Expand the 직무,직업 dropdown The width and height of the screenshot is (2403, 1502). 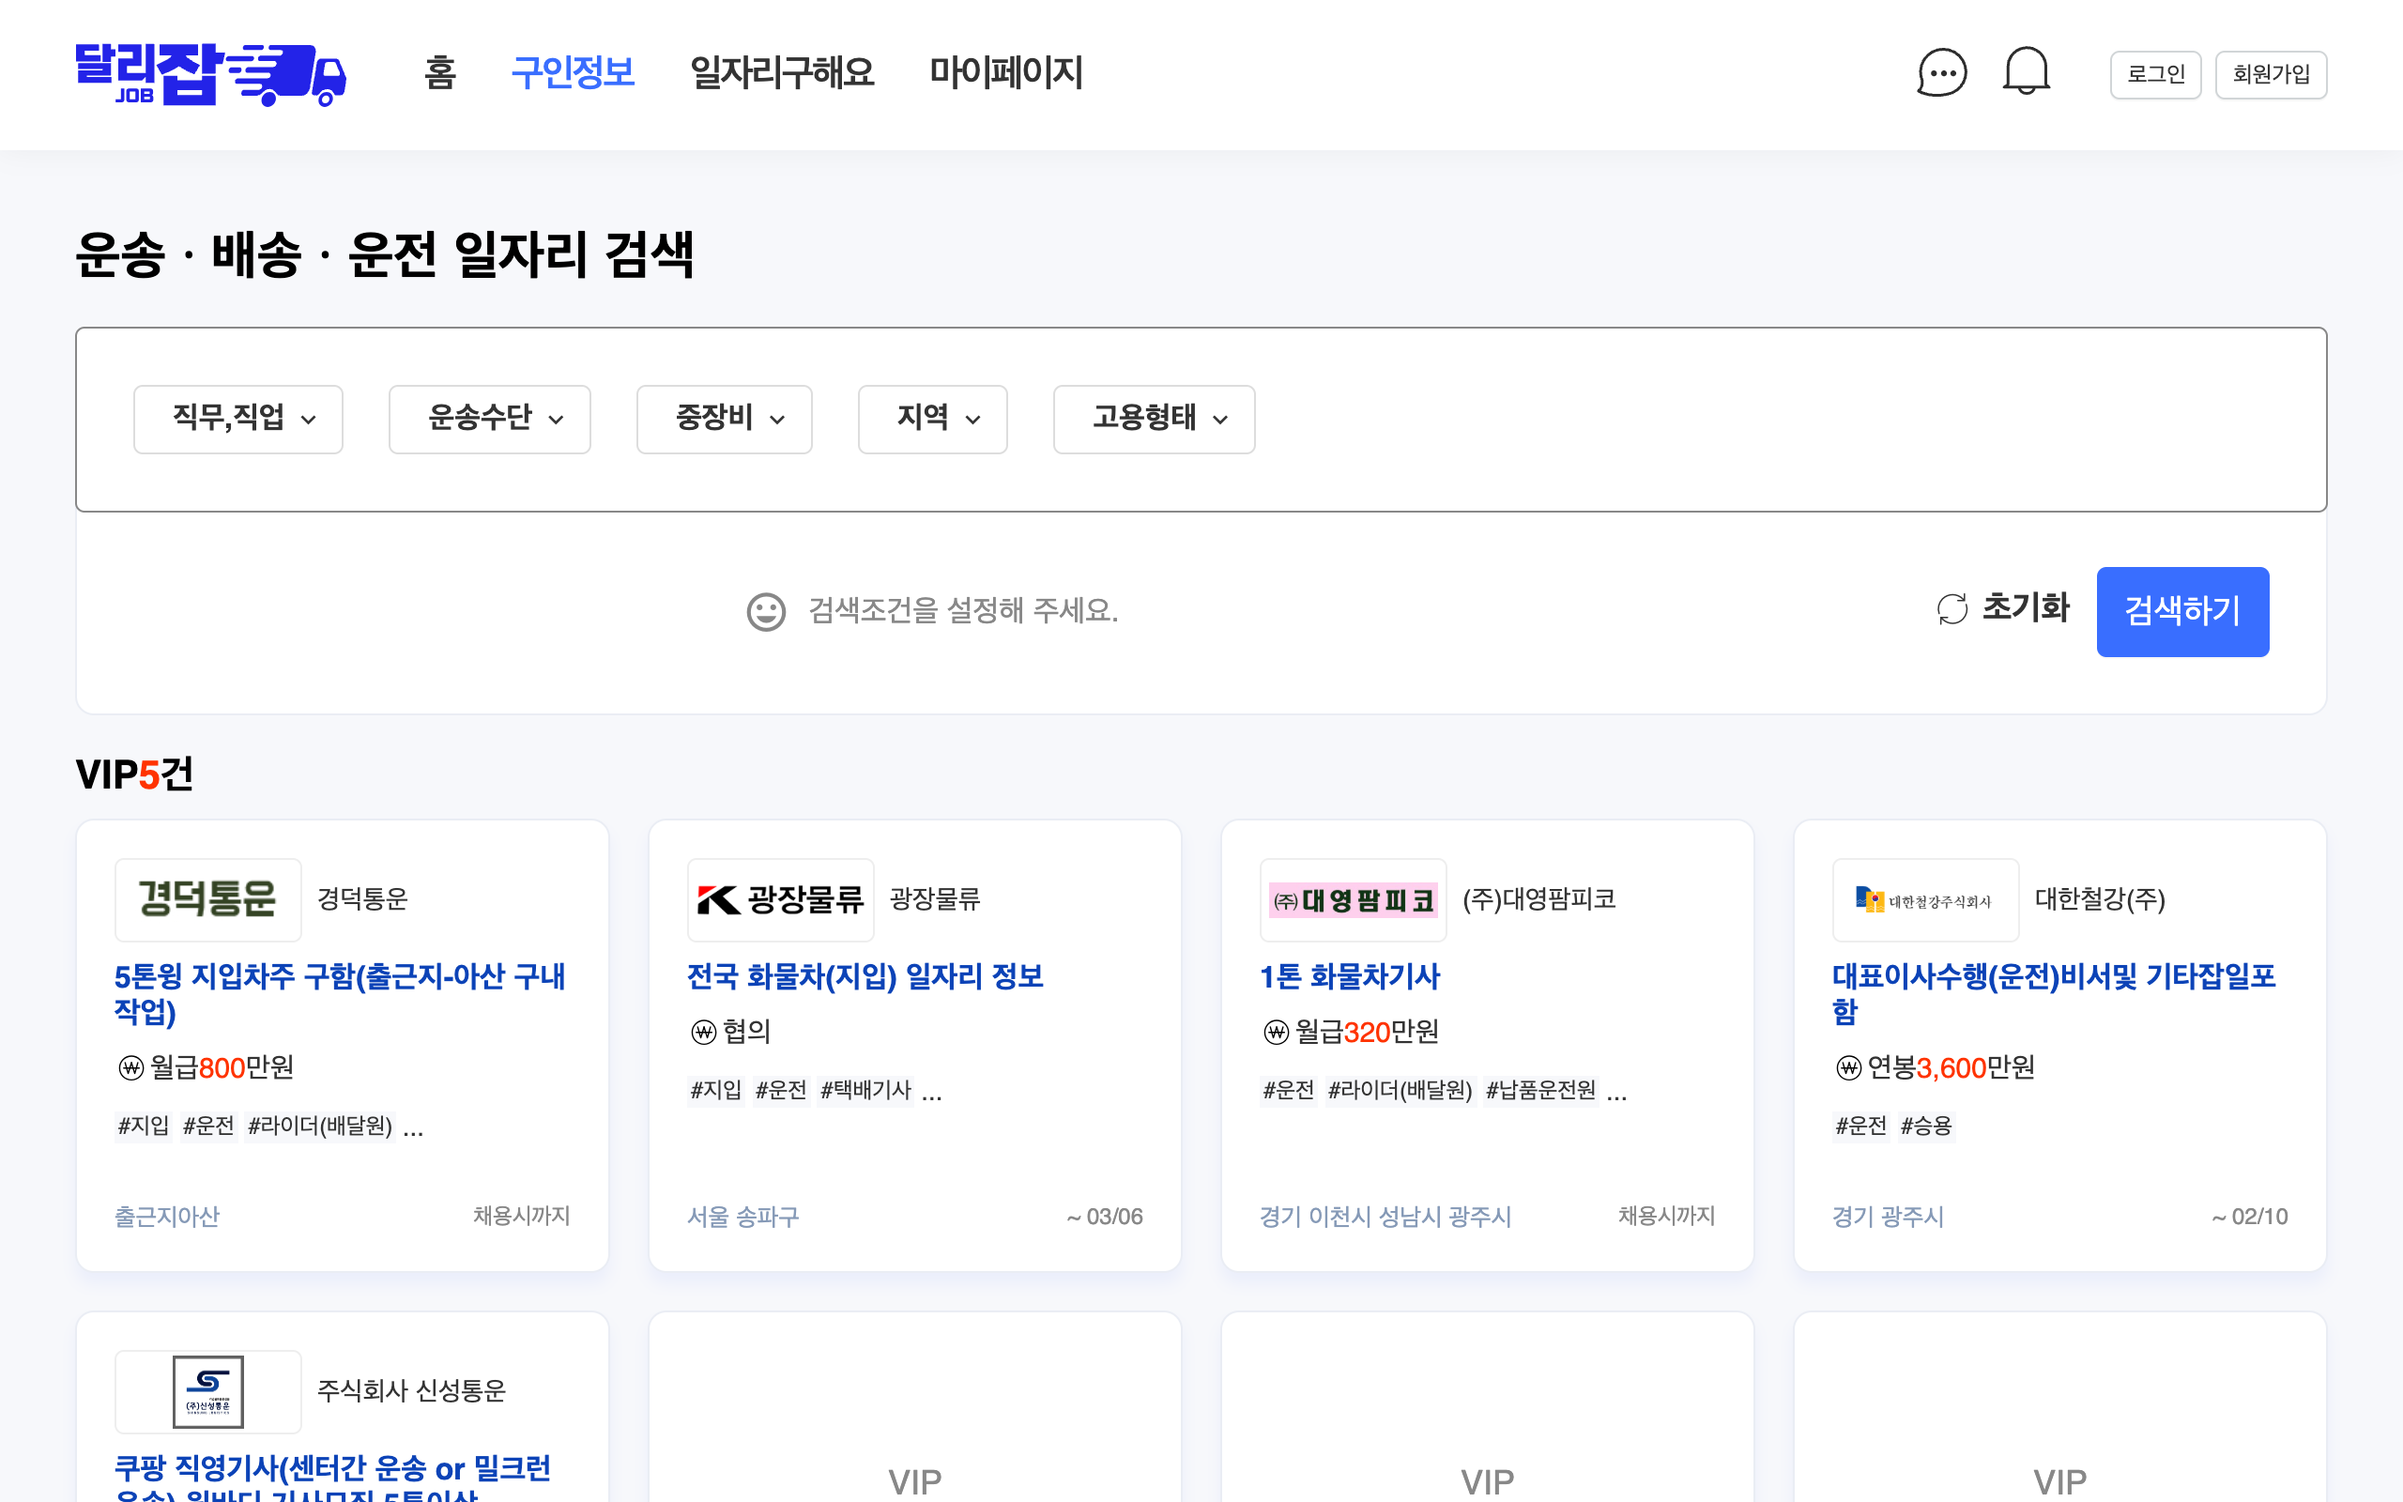click(x=238, y=419)
